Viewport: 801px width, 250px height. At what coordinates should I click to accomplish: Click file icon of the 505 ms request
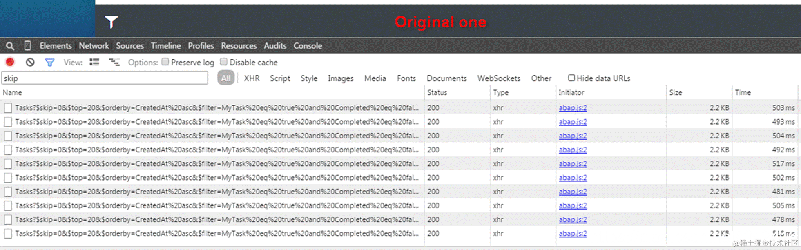[x=8, y=206]
